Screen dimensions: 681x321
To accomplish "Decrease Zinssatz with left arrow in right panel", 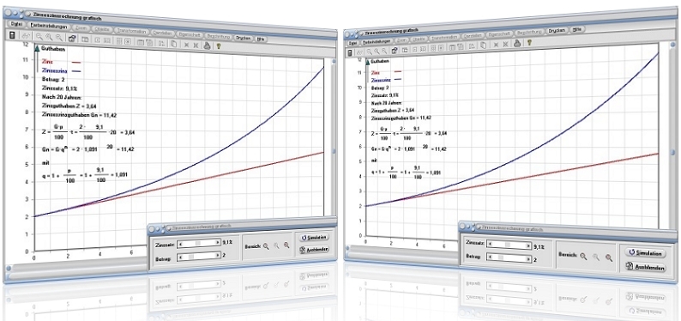I will point(490,244).
